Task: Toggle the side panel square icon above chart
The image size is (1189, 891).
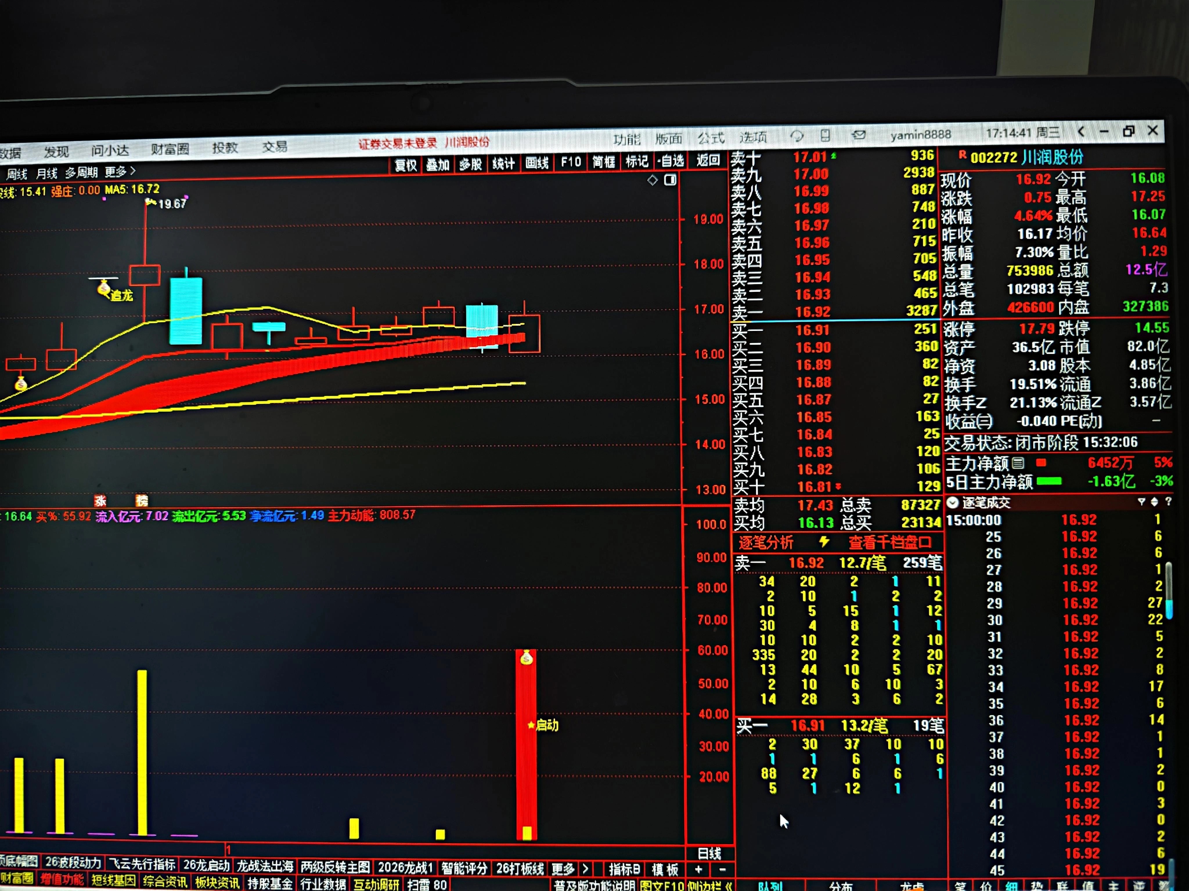Action: pos(670,180)
